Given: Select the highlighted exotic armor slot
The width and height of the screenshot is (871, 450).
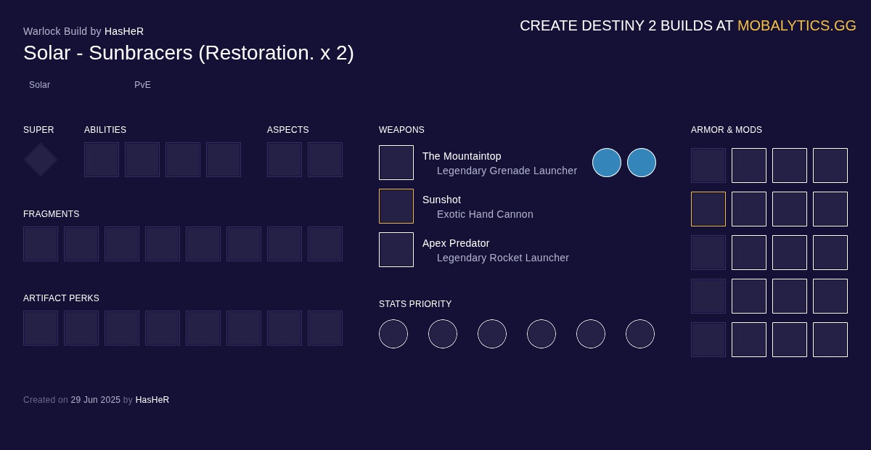Looking at the screenshot, I should 708,209.
